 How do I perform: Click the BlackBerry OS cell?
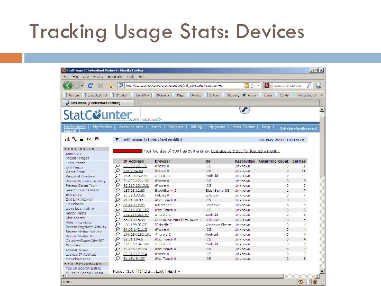point(217,191)
